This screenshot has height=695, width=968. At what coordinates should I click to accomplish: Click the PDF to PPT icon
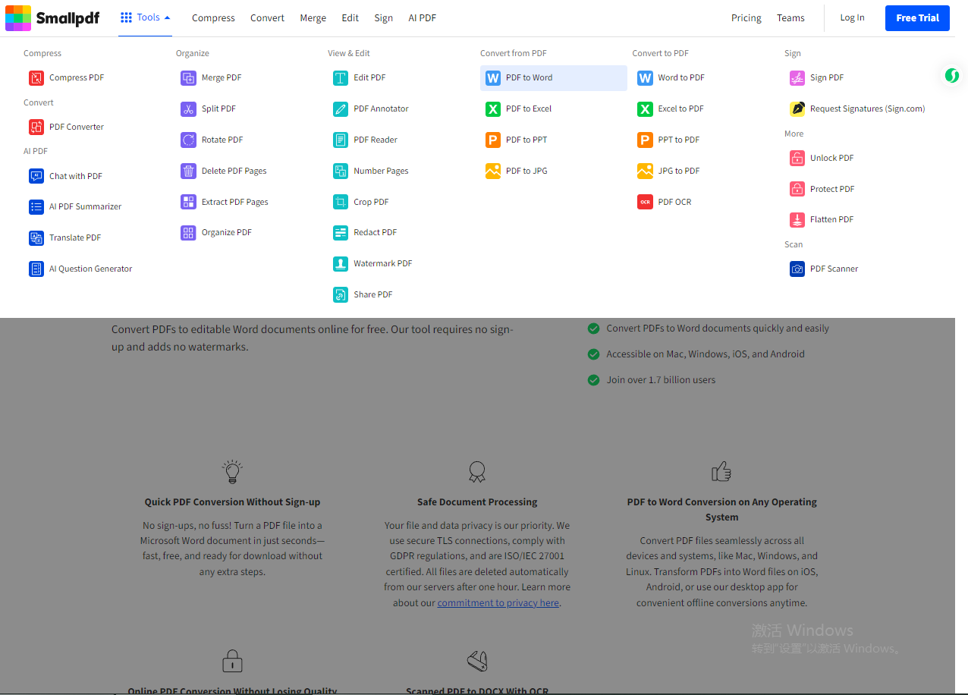tap(493, 140)
